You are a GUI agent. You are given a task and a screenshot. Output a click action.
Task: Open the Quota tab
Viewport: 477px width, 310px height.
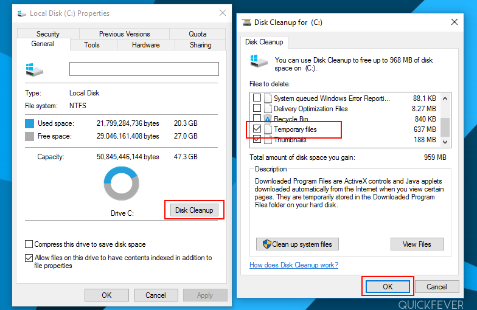(197, 34)
